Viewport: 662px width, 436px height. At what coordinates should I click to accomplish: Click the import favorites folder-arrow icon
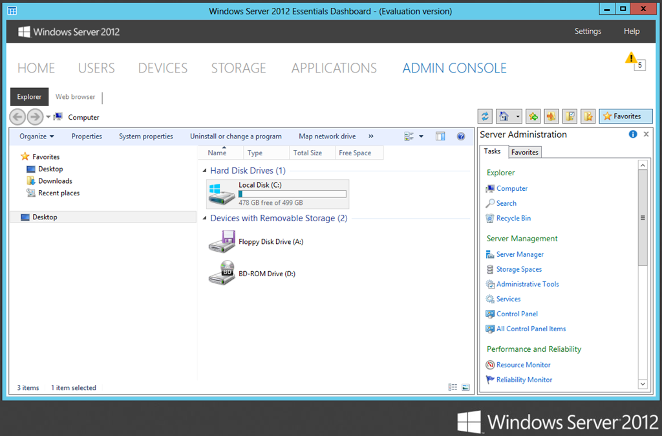551,116
